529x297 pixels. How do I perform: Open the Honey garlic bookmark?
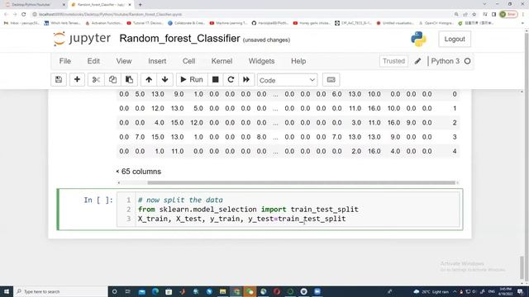[x=312, y=23]
